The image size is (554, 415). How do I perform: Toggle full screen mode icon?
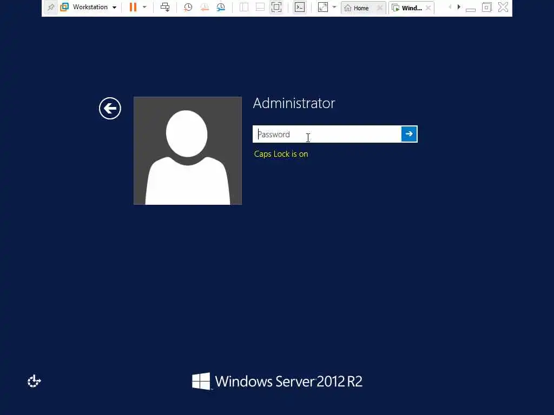click(x=276, y=7)
